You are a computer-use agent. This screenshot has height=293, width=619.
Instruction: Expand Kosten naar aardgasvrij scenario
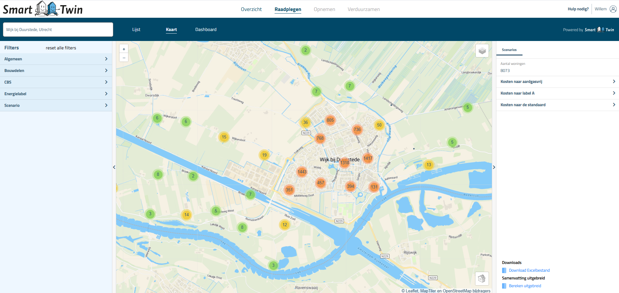tap(557, 82)
